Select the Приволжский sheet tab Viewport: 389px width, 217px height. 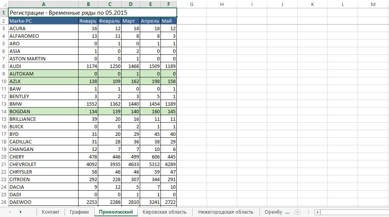pos(116,212)
